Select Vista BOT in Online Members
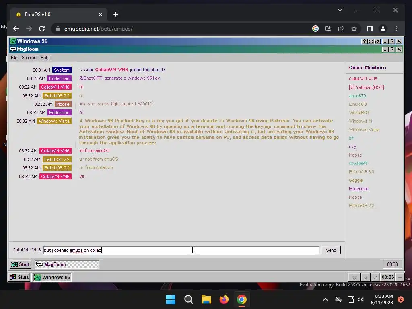 click(x=359, y=113)
